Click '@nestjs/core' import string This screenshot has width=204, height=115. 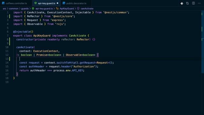click(x=63, y=16)
